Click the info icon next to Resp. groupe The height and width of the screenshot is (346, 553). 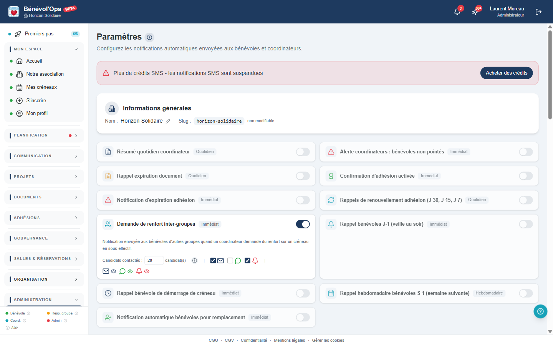[x=76, y=313]
